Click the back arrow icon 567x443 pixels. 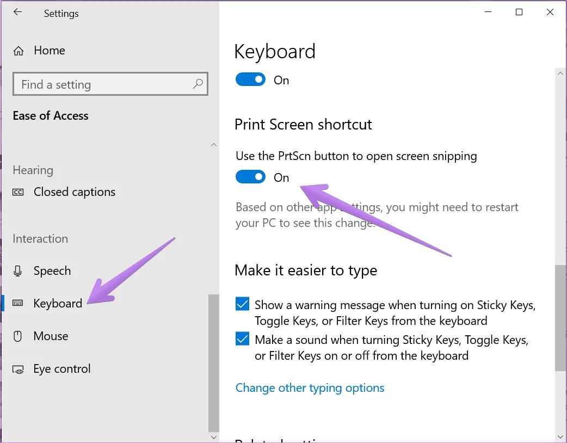[x=18, y=13]
